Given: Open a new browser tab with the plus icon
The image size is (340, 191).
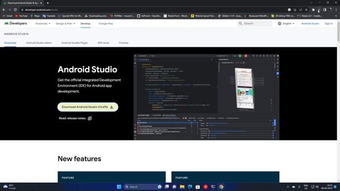Looking at the screenshot, I should click(48, 3).
